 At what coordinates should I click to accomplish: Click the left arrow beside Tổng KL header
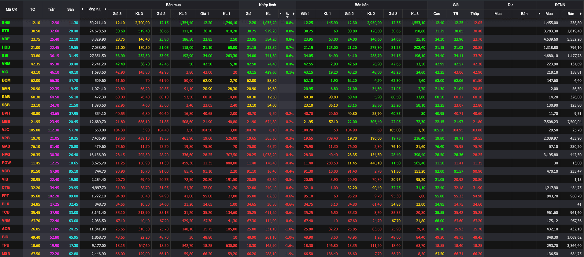click(82, 9)
